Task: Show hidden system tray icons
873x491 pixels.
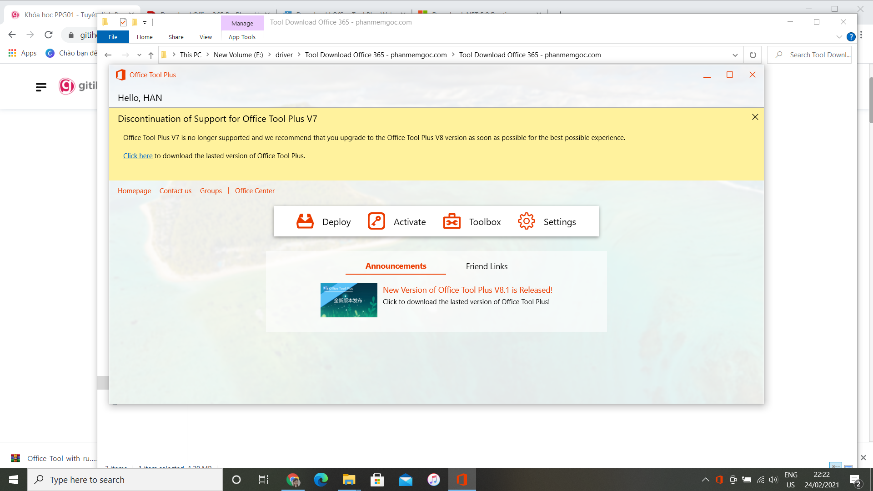Action: 705,480
